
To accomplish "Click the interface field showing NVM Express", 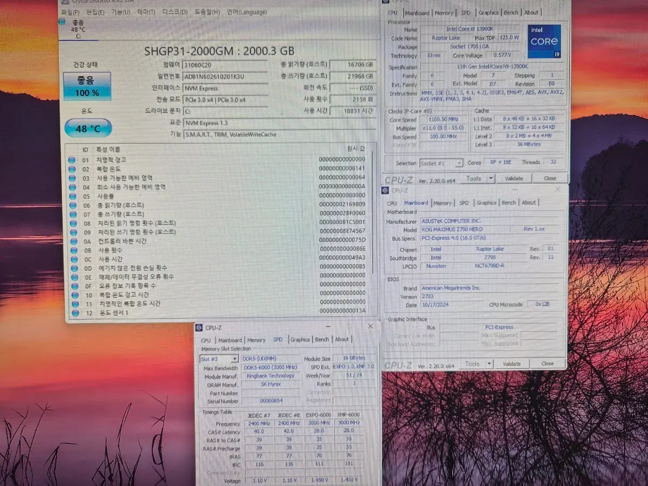I will (225, 88).
